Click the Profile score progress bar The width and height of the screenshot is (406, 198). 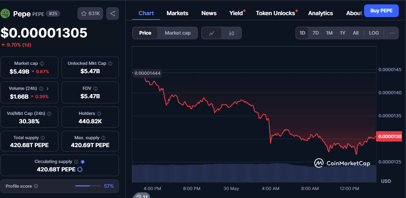88,186
